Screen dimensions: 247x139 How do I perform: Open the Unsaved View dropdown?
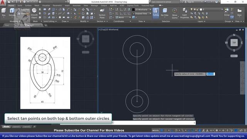click(x=142, y=14)
